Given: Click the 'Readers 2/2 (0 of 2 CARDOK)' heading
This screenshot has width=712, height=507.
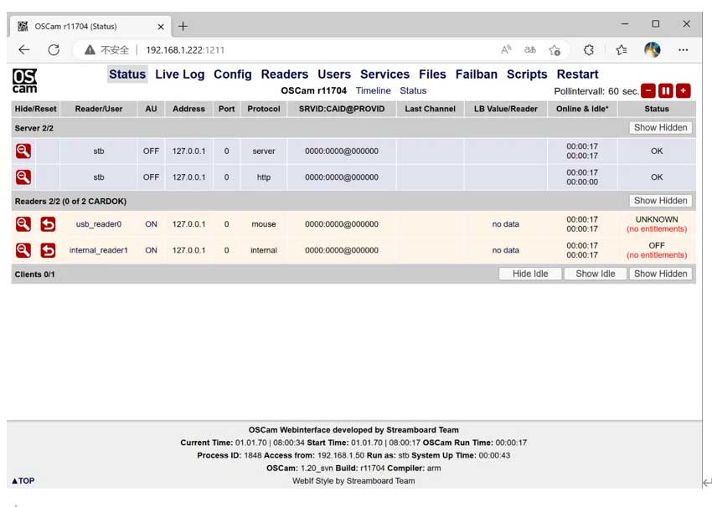Looking at the screenshot, I should [70, 202].
